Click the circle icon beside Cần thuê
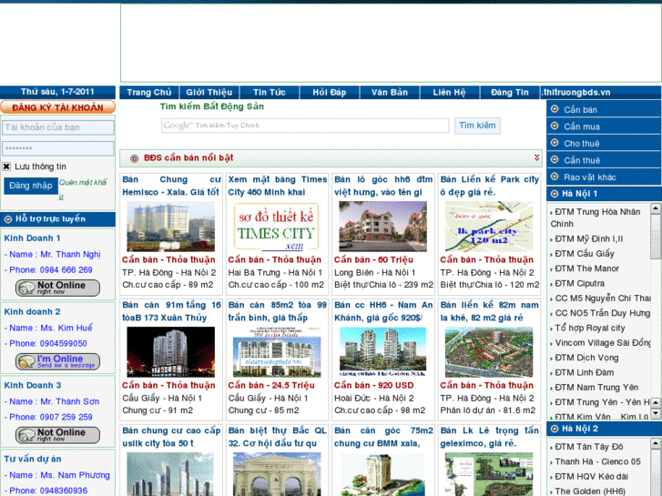Screen dimensions: 662x496 pyautogui.click(x=555, y=159)
